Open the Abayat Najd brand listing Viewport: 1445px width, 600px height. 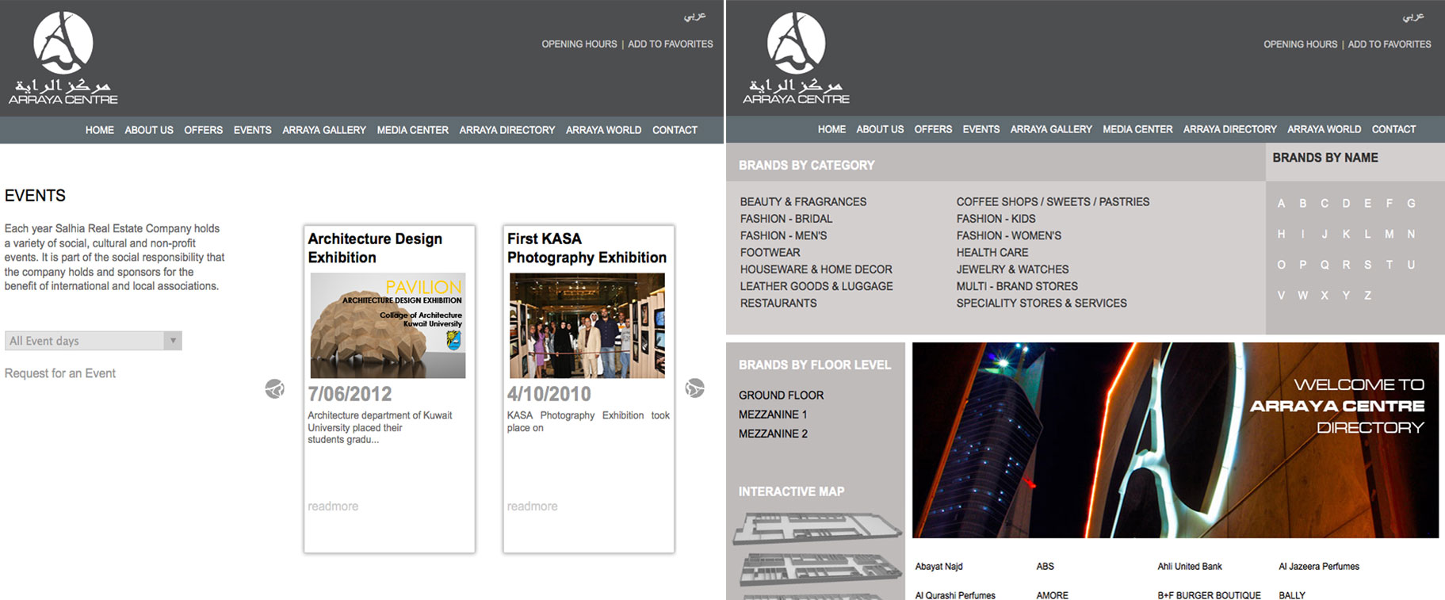938,567
